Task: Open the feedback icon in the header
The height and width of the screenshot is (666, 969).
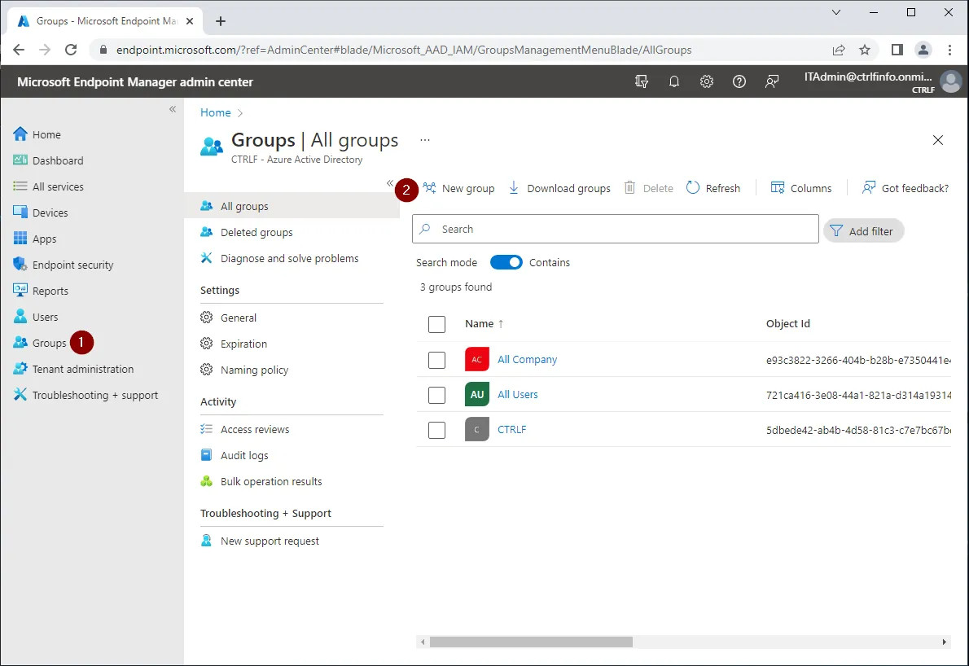Action: (x=772, y=81)
